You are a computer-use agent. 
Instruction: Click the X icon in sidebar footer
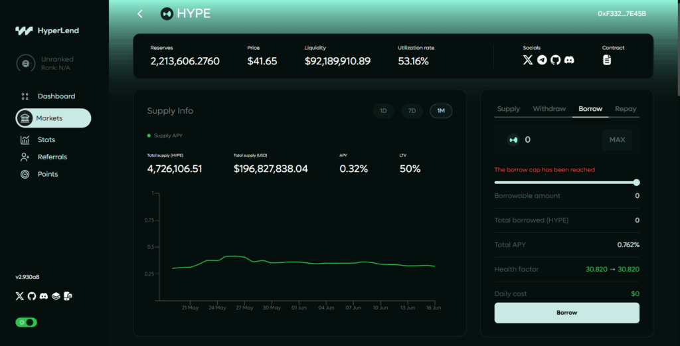click(19, 296)
